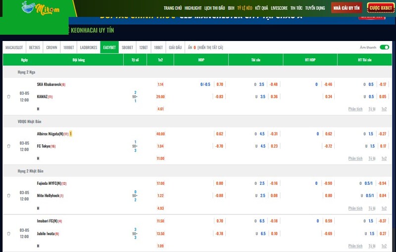The width and height of the screenshot is (396, 252).
Task: Click Hiển thị tất cả to show hidden matches
Action: pyautogui.click(x=210, y=47)
